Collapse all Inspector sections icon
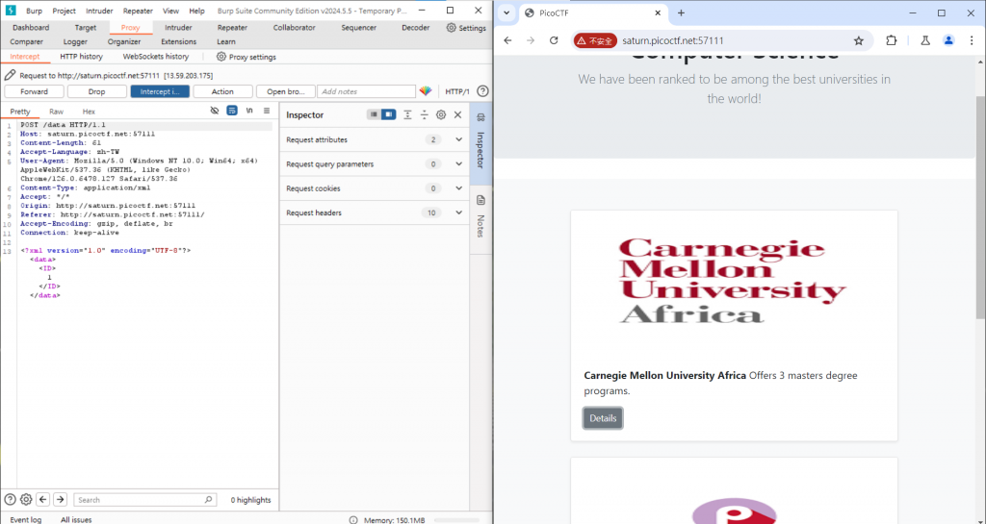The image size is (986, 524). click(x=425, y=114)
